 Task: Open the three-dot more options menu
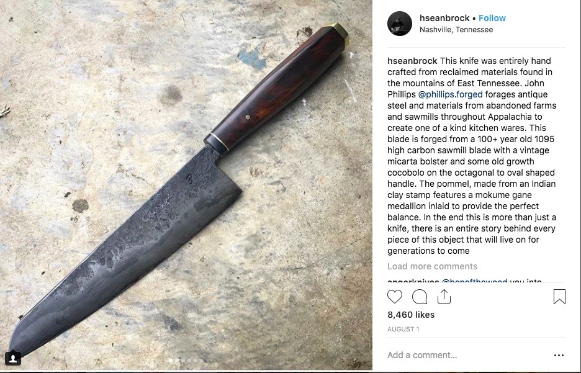[x=559, y=355]
